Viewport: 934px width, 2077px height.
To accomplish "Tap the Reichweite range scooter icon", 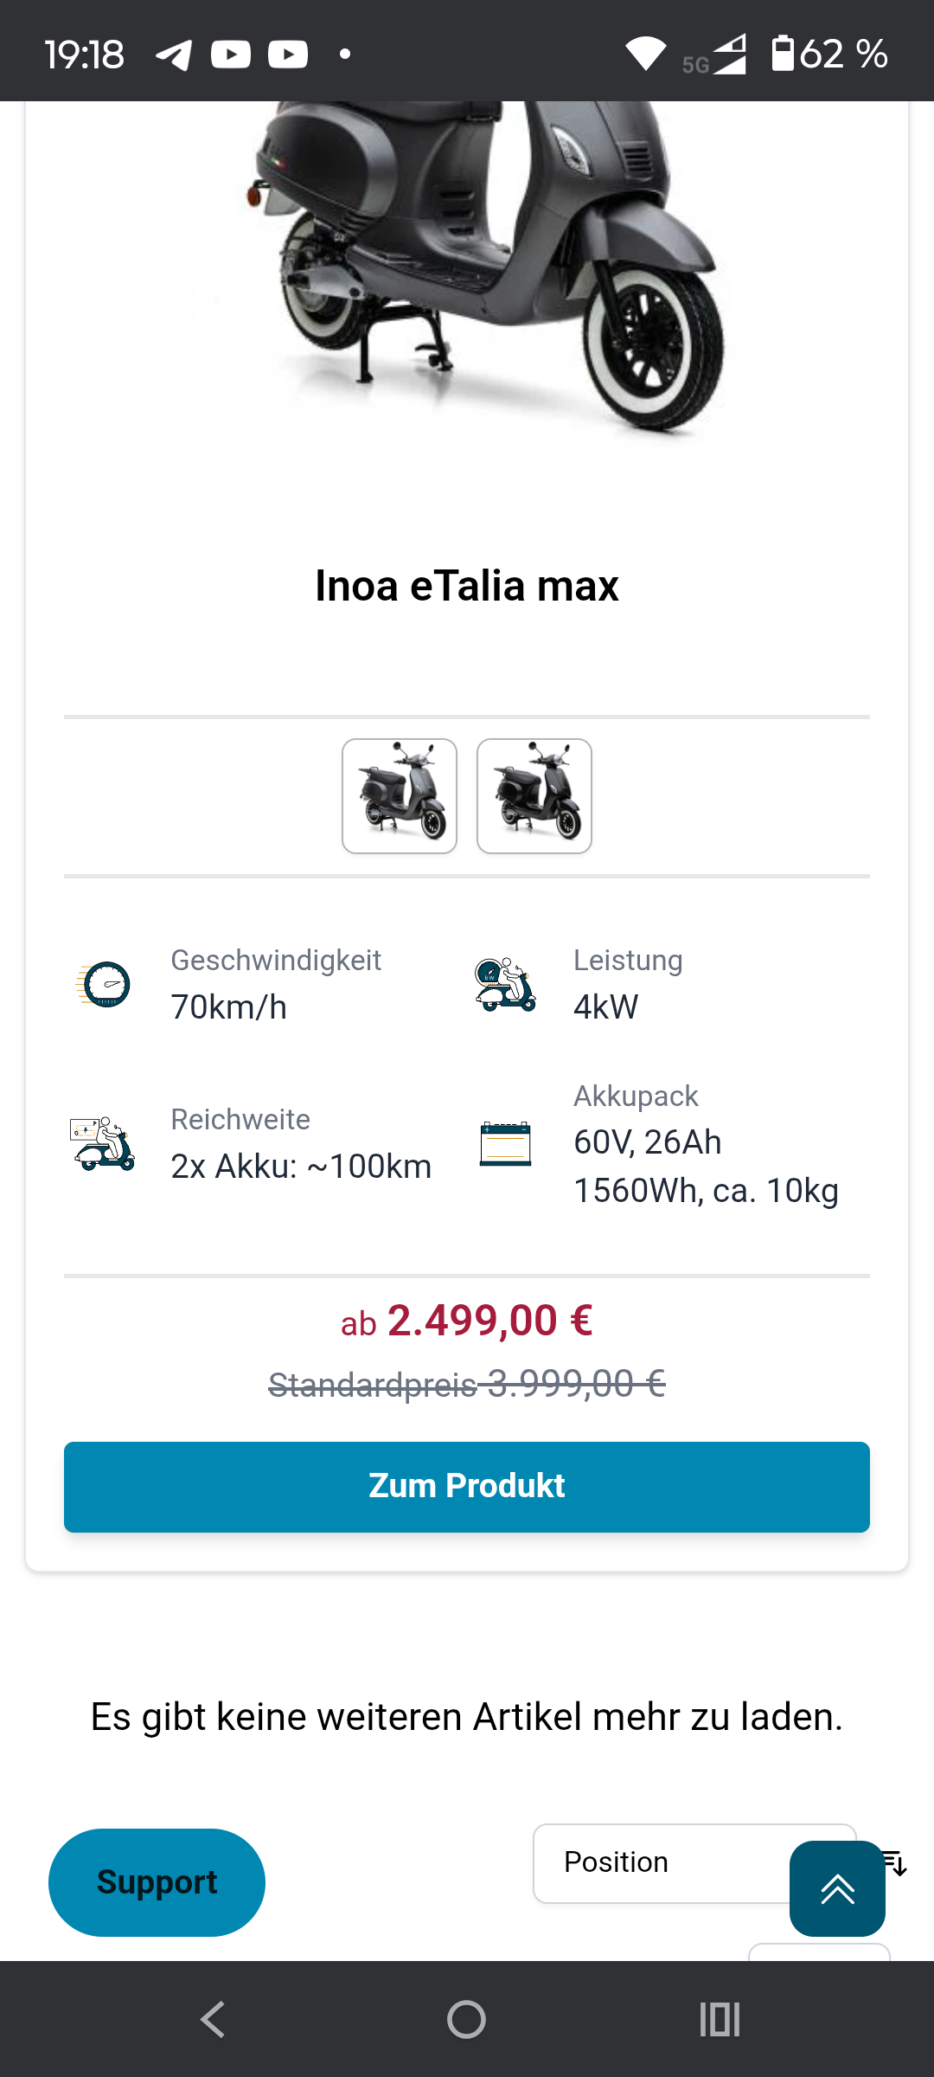I will pos(103,1143).
